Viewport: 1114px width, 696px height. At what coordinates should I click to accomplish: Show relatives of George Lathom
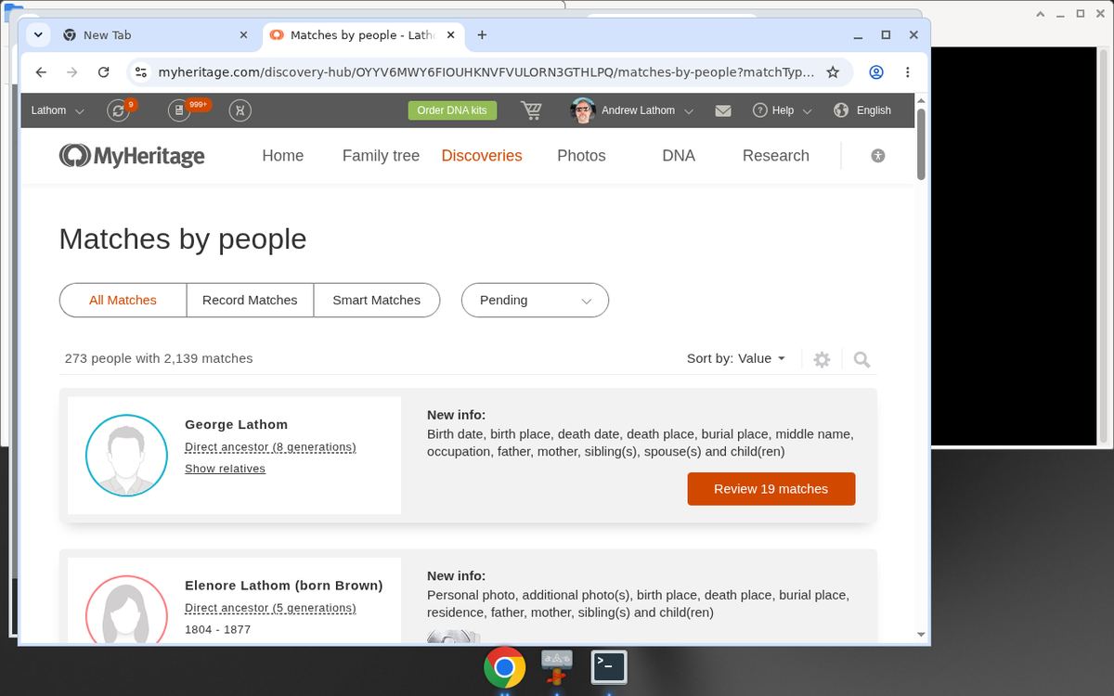[x=225, y=469]
